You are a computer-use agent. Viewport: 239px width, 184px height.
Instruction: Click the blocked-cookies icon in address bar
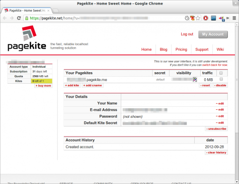pyautogui.click(x=187, y=18)
